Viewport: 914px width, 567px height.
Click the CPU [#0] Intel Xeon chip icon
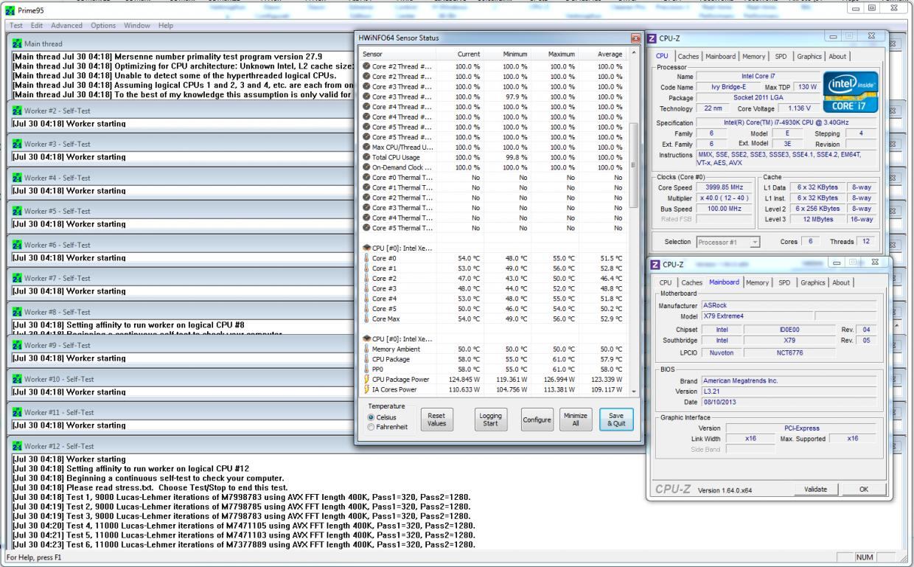click(366, 247)
